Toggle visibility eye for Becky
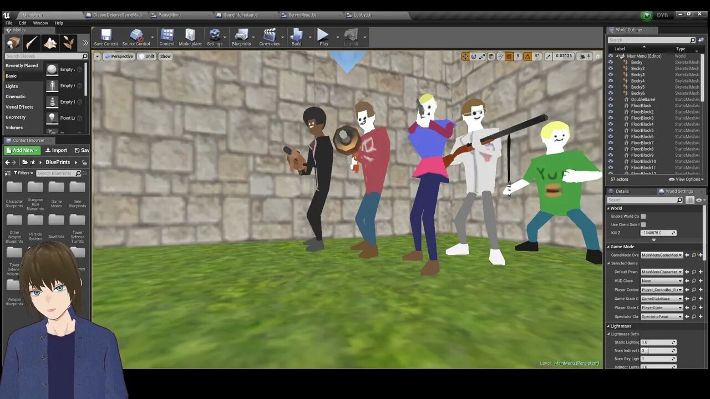Viewport: 710px width, 399px height. pyautogui.click(x=611, y=62)
